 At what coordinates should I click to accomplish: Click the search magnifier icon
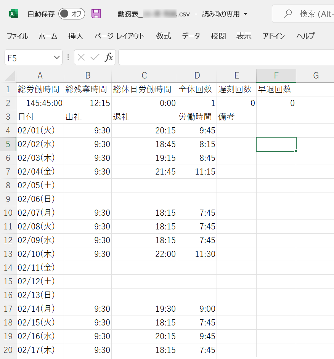tap(288, 14)
